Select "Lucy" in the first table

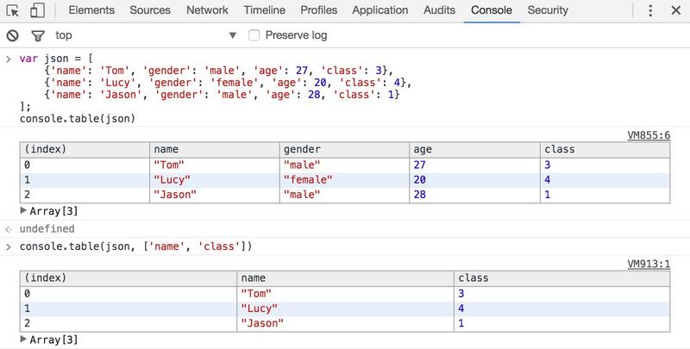215,180
